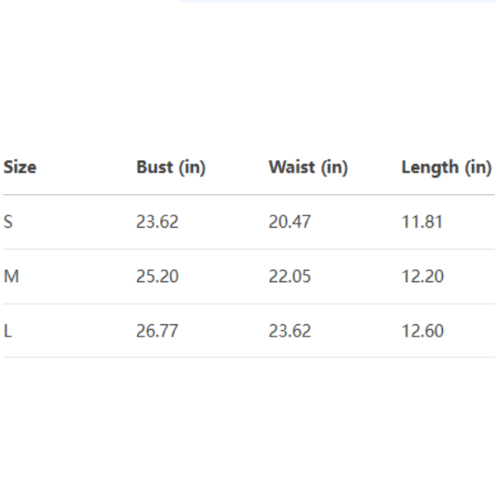The width and height of the screenshot is (495, 495).
Task: Click the waist value 20.47
Action: pyautogui.click(x=290, y=222)
